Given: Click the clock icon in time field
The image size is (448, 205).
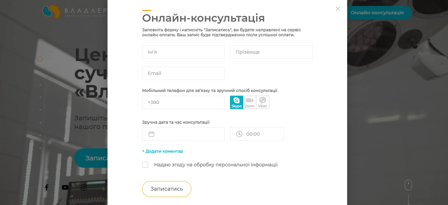Looking at the screenshot, I should (239, 134).
